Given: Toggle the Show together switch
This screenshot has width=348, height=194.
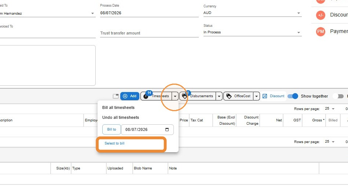Looking at the screenshot, I should [x=293, y=96].
